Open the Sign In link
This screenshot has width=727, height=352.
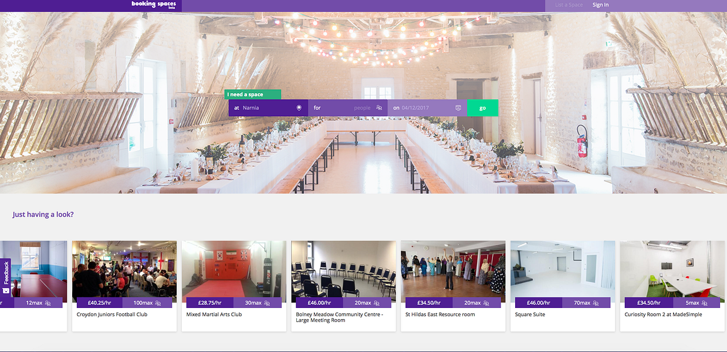click(x=600, y=5)
